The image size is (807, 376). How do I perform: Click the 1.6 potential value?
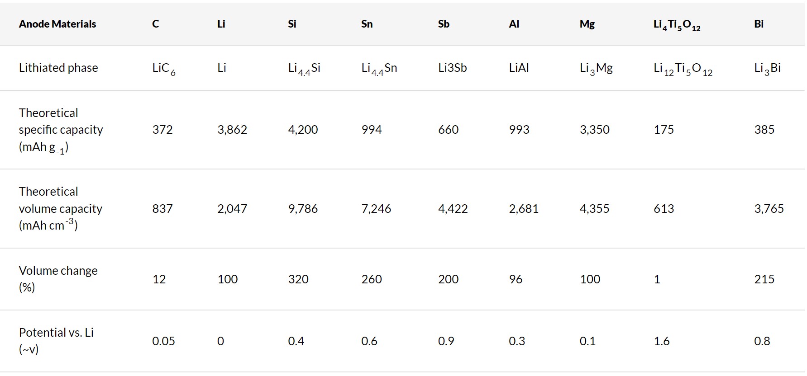(x=661, y=341)
